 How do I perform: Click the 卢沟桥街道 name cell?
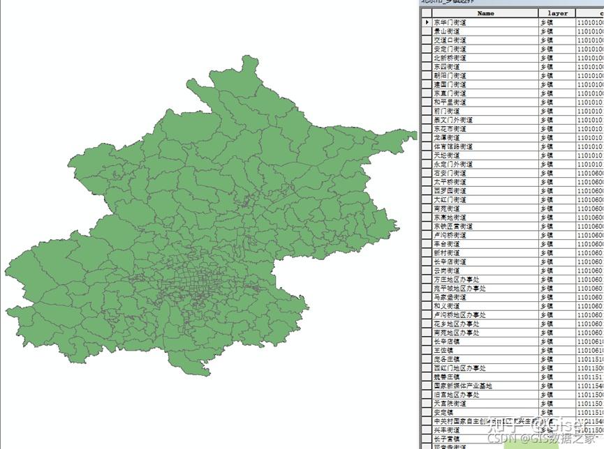[485, 235]
